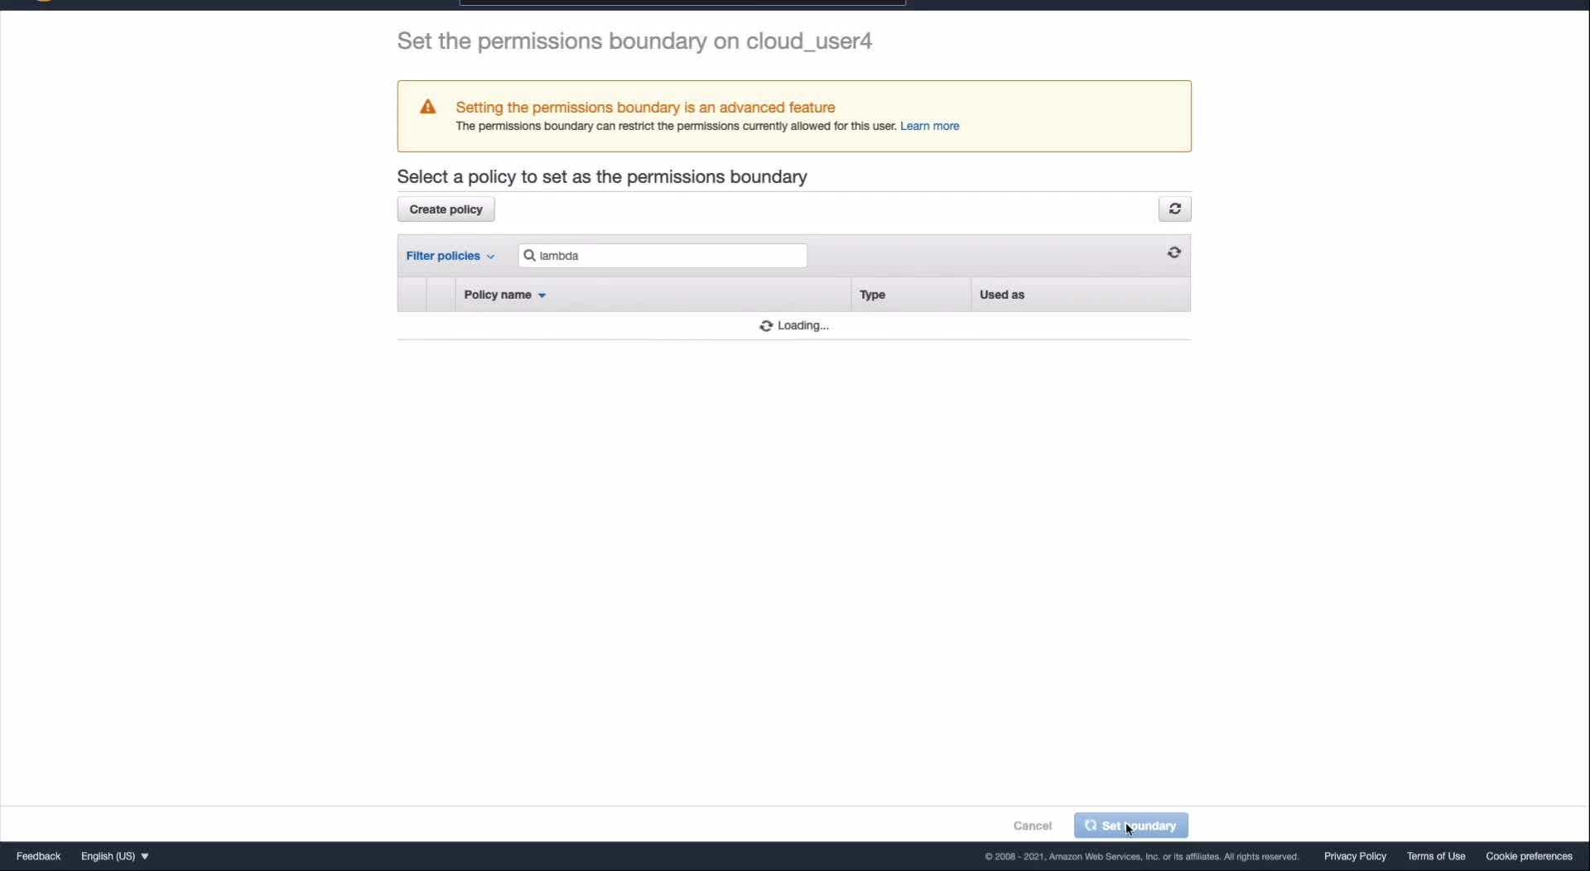Screen dimensions: 1590x871
Task: Cancel setting the permissions boundary
Action: 1032,825
